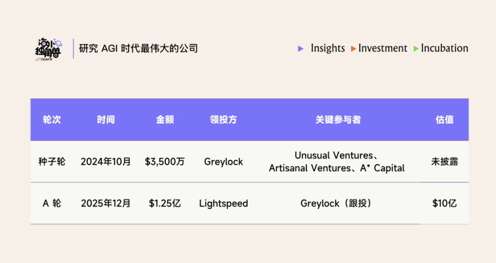
Task: Select the $1.25亿 amount cell
Action: (165, 203)
